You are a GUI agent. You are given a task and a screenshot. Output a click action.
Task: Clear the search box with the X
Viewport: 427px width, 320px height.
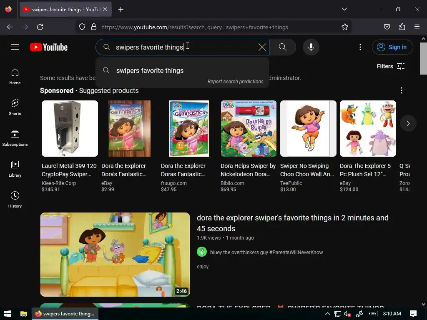(262, 47)
